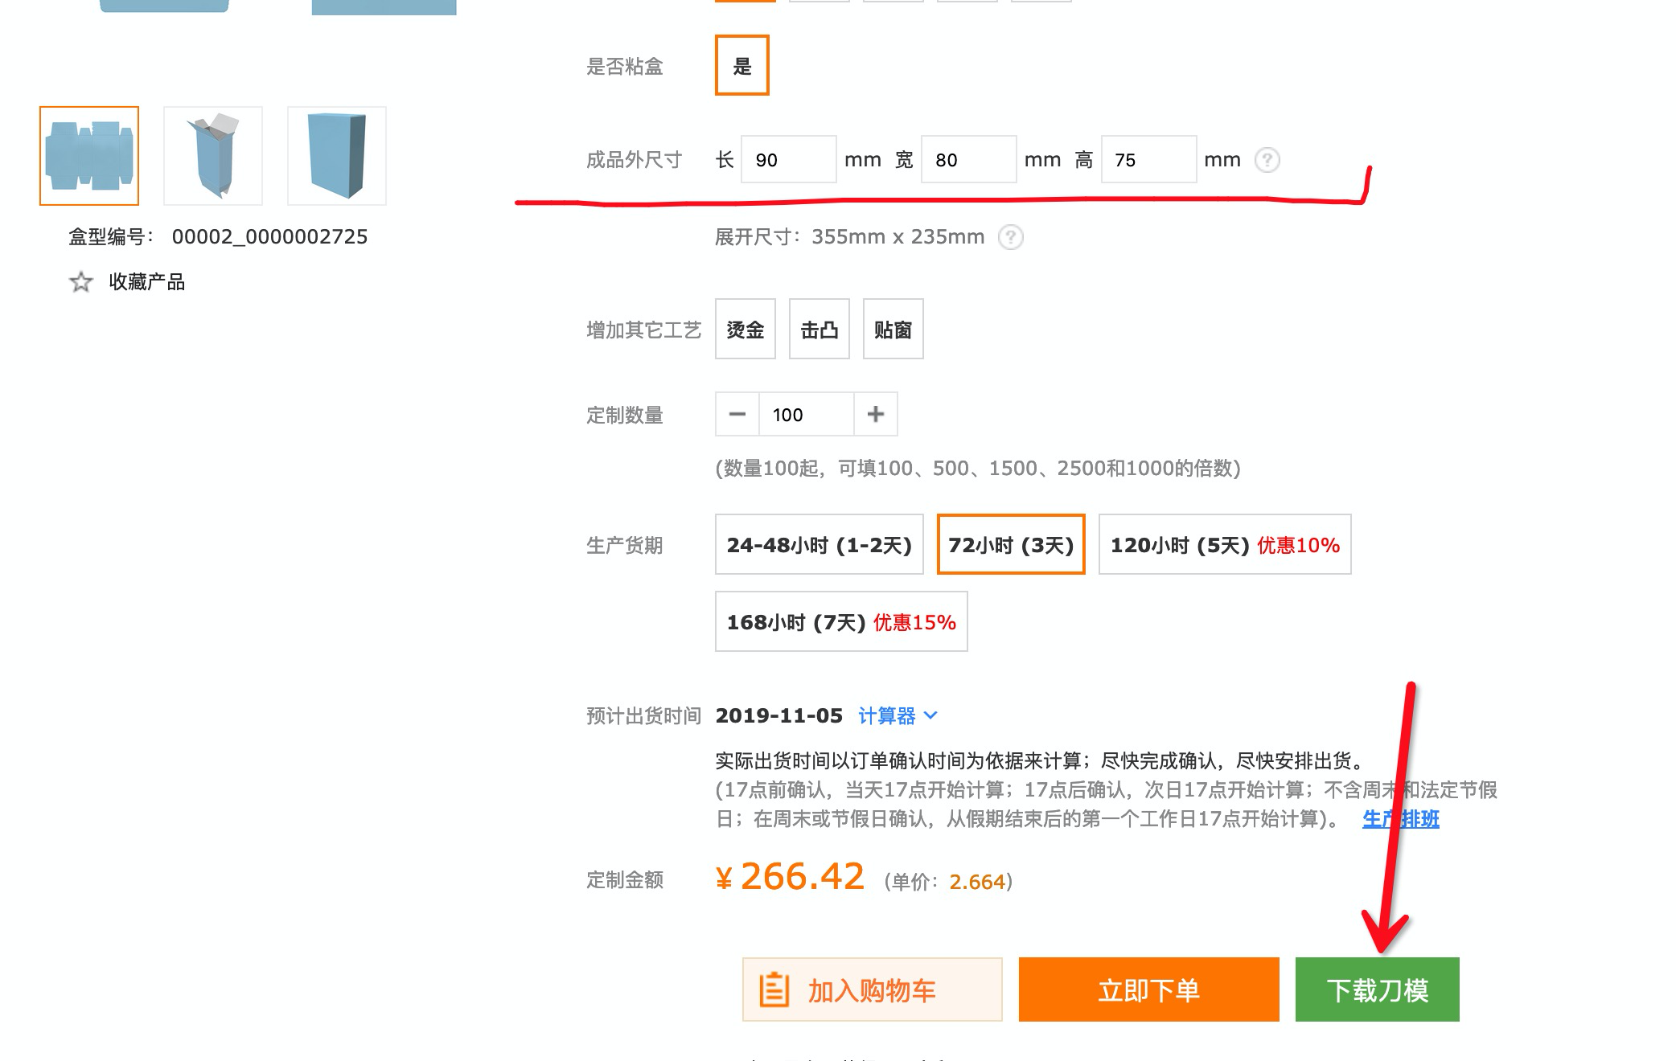Select the open 3D box preview thumbnail
Image resolution: width=1676 pixels, height=1061 pixels.
coord(212,154)
